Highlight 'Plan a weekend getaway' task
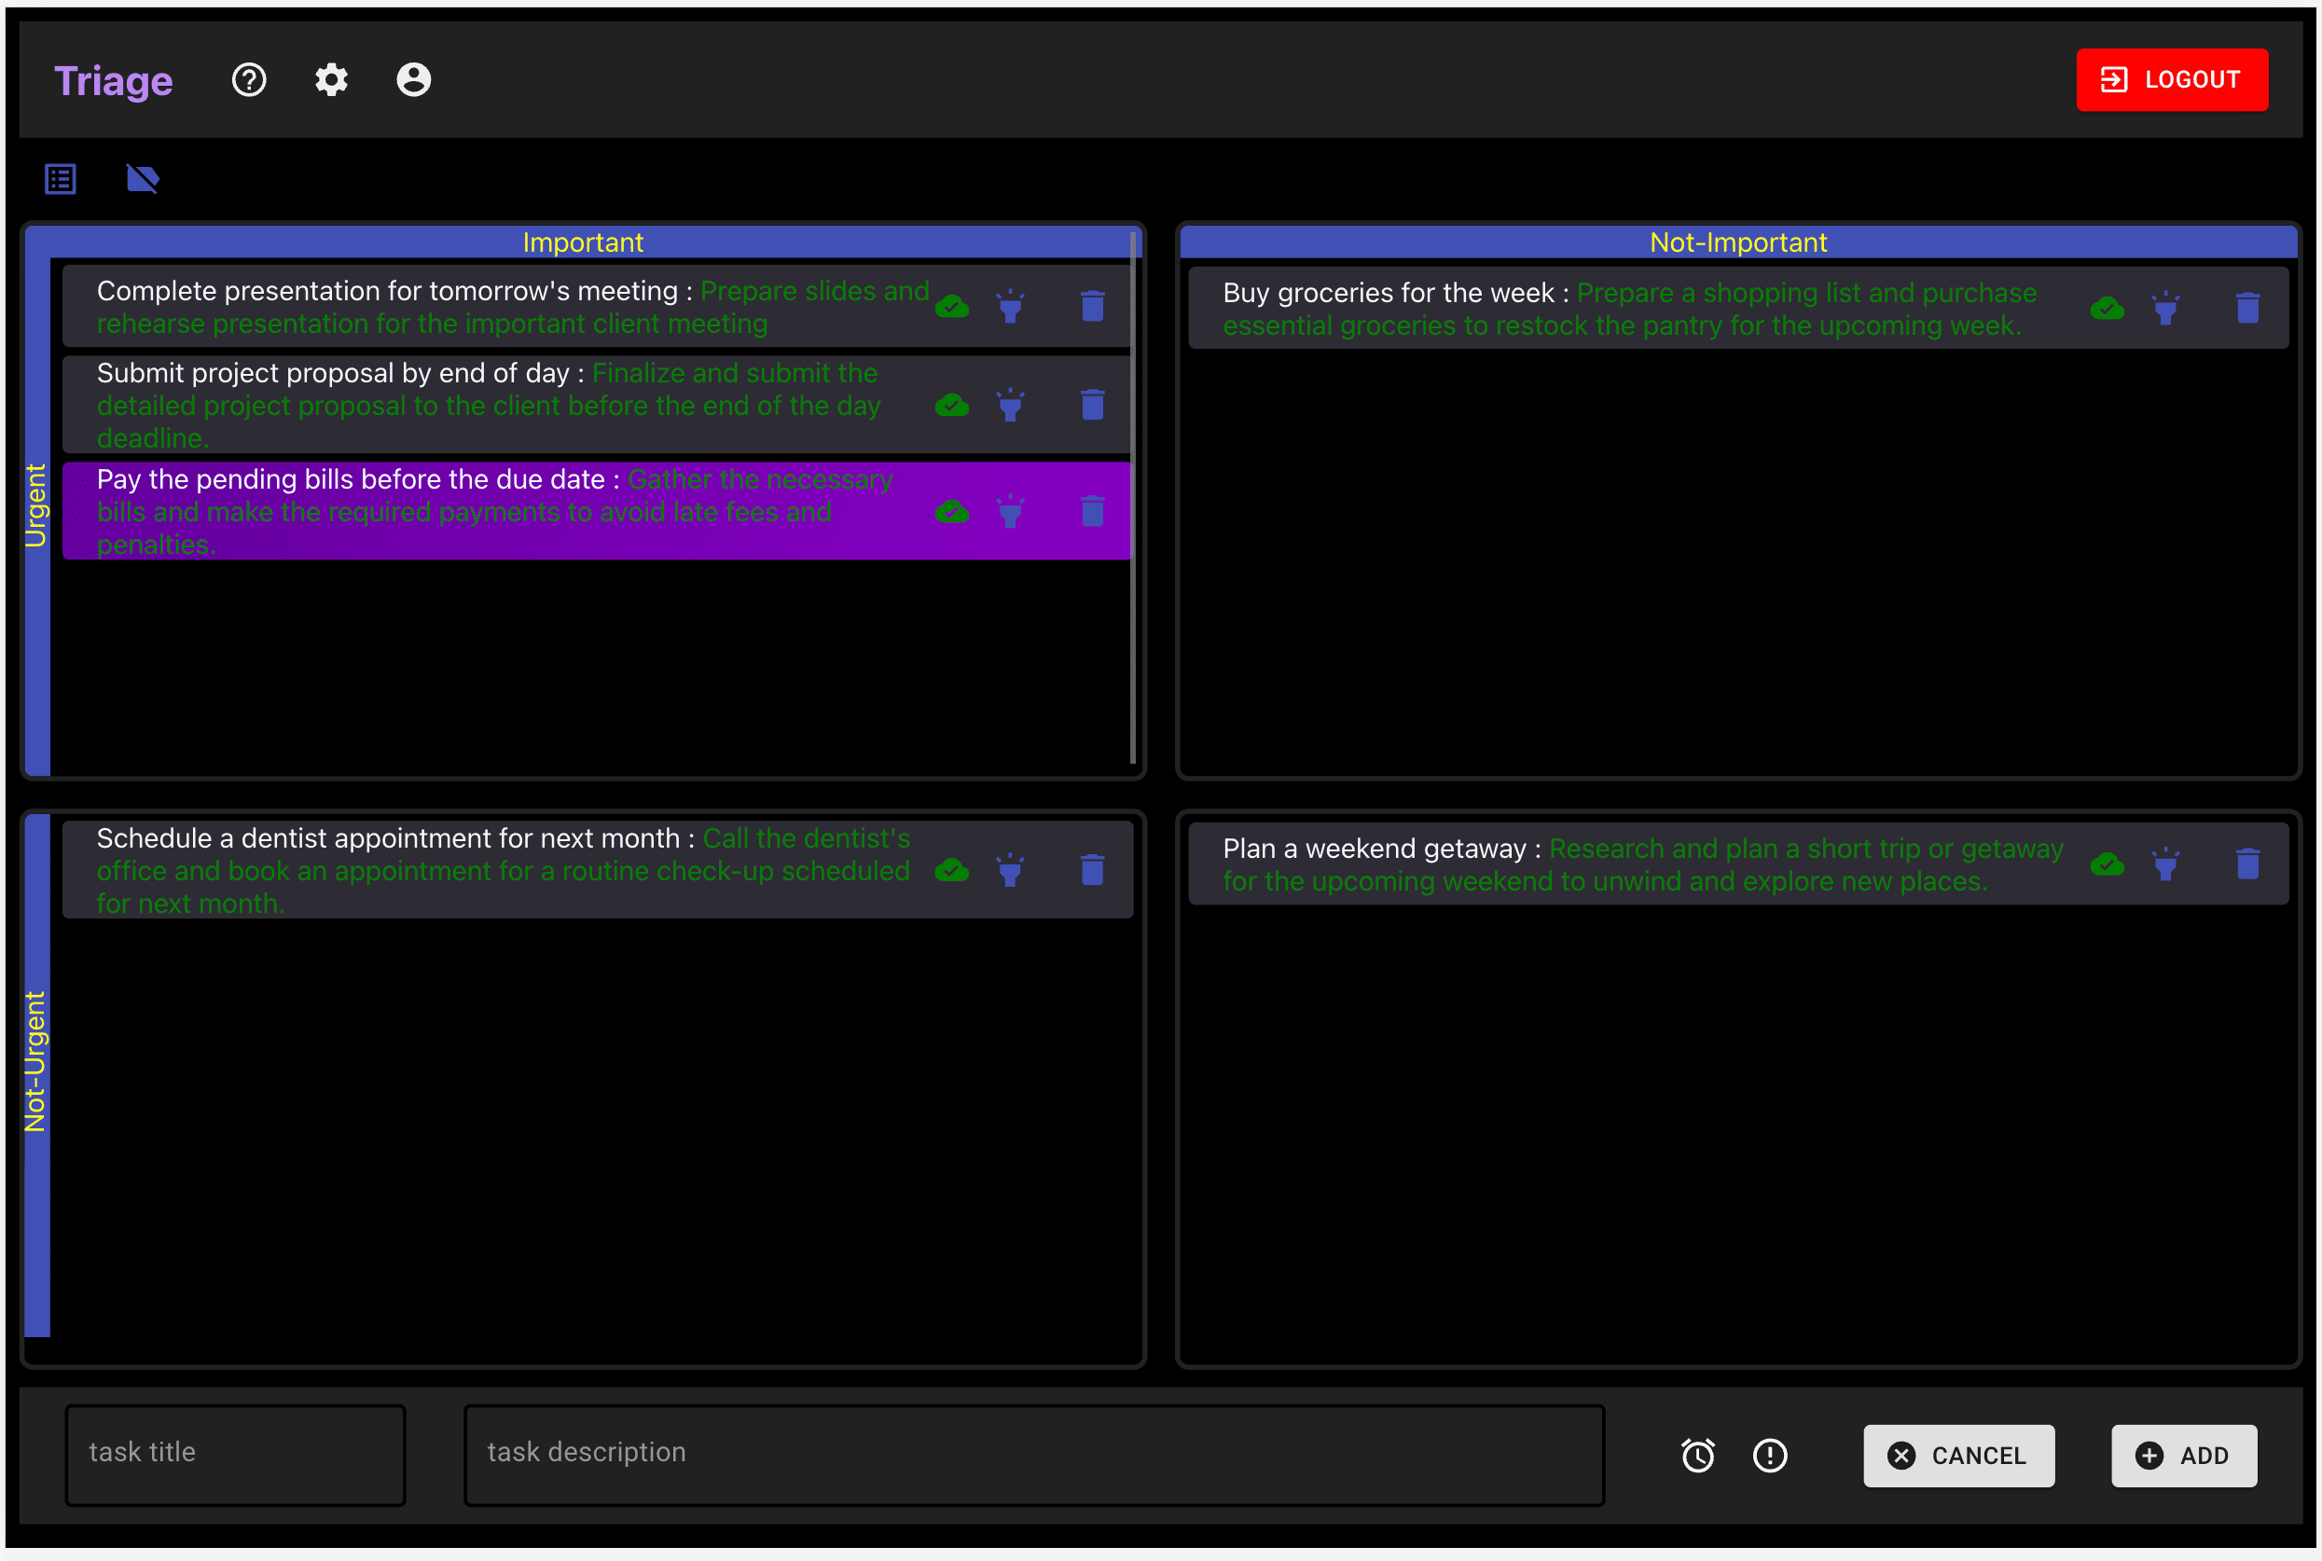 [x=2165, y=864]
